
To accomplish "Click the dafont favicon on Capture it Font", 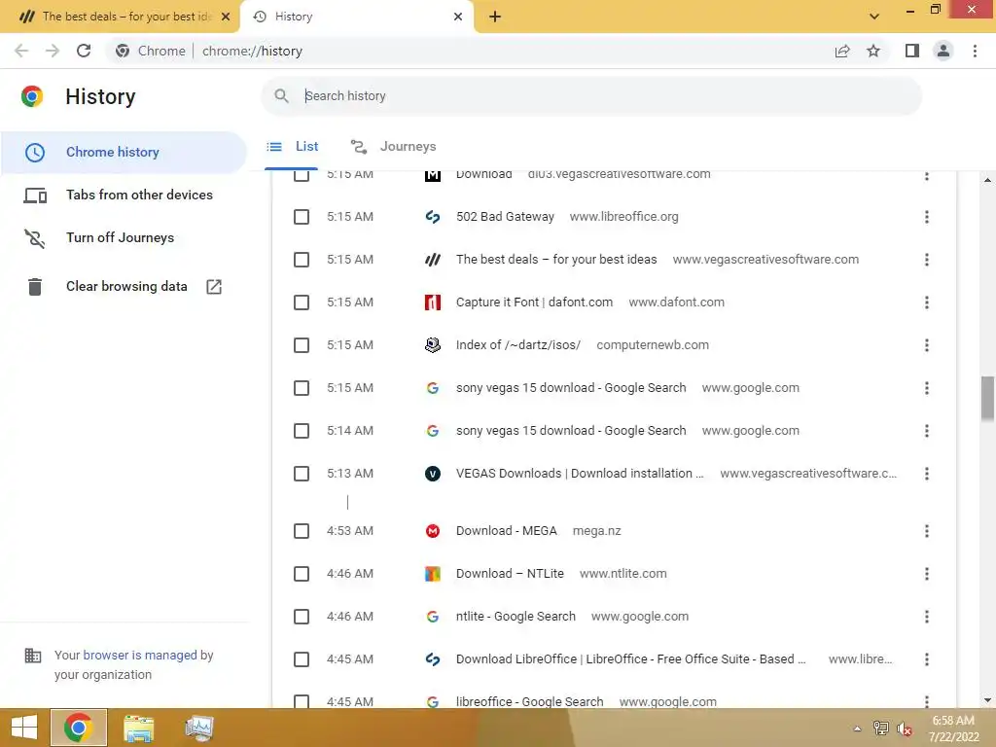I will [x=433, y=302].
